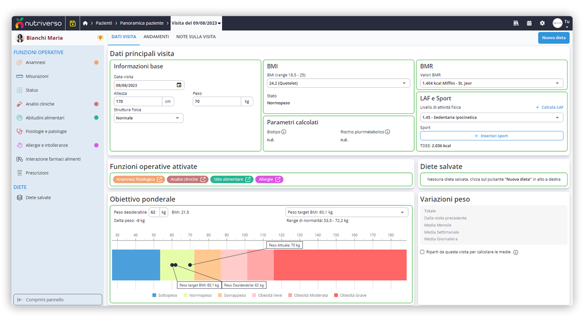Screen dimensions: 584x328
Task: Click the Sottopeso blue band in weight chart
Action: point(136,265)
